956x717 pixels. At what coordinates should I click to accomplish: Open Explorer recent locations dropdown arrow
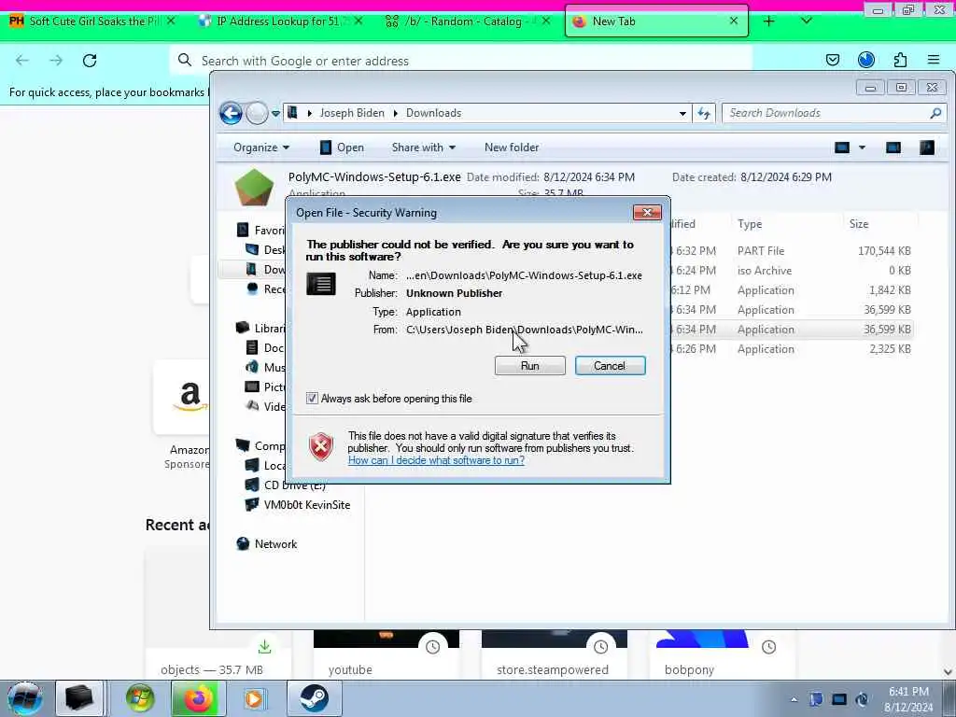click(x=275, y=113)
